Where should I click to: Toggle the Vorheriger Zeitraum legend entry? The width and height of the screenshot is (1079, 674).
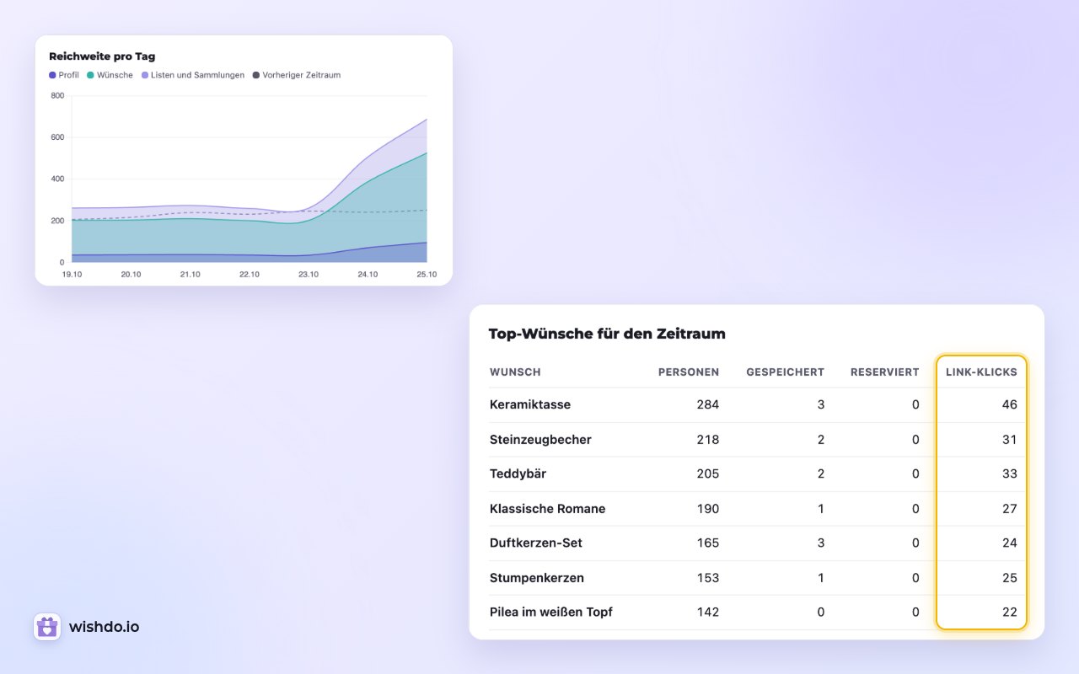(297, 75)
